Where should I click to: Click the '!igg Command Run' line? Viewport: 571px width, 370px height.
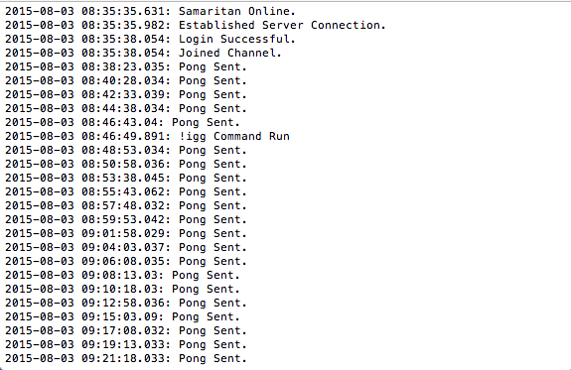tap(148, 136)
